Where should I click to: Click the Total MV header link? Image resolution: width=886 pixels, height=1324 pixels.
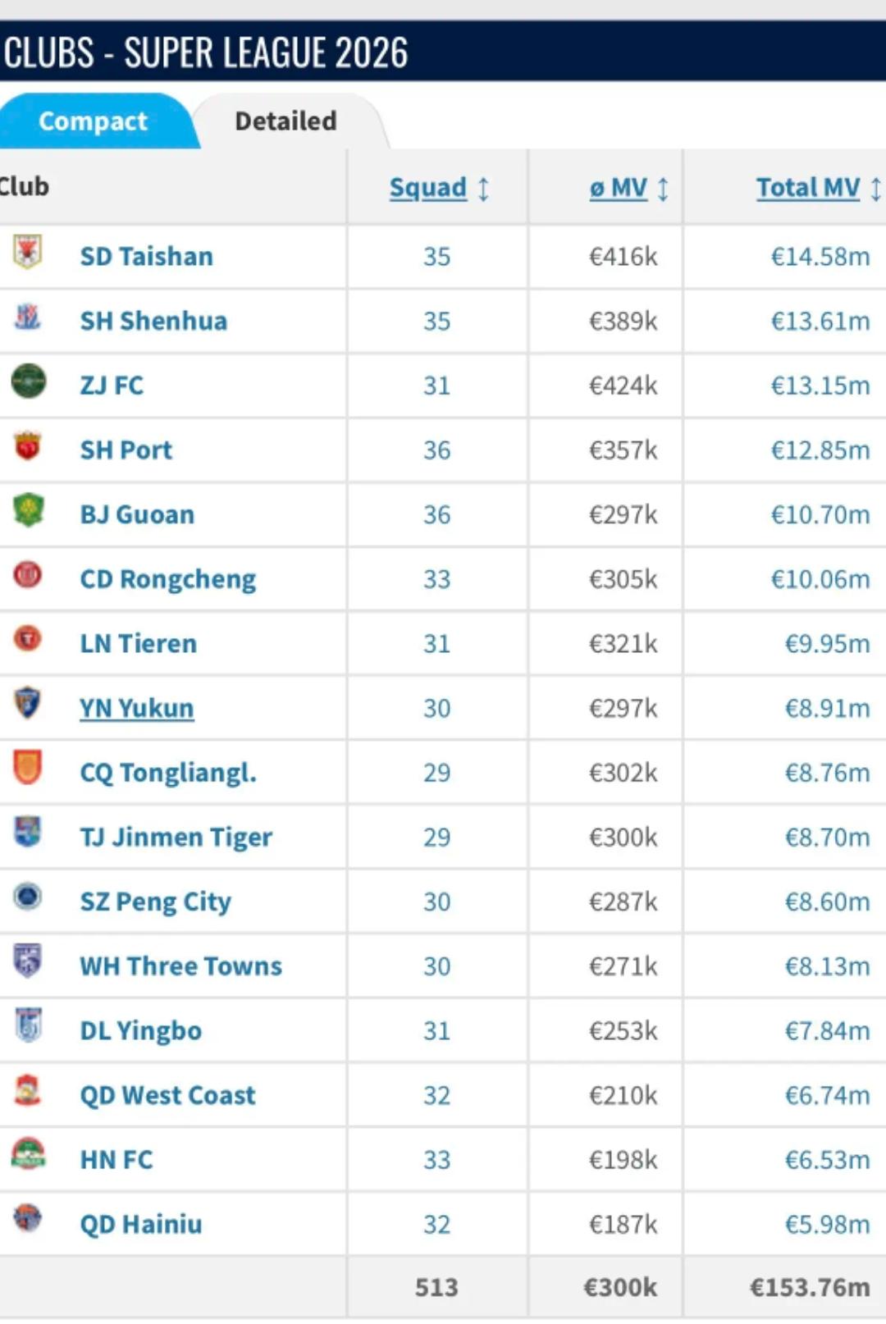click(808, 188)
